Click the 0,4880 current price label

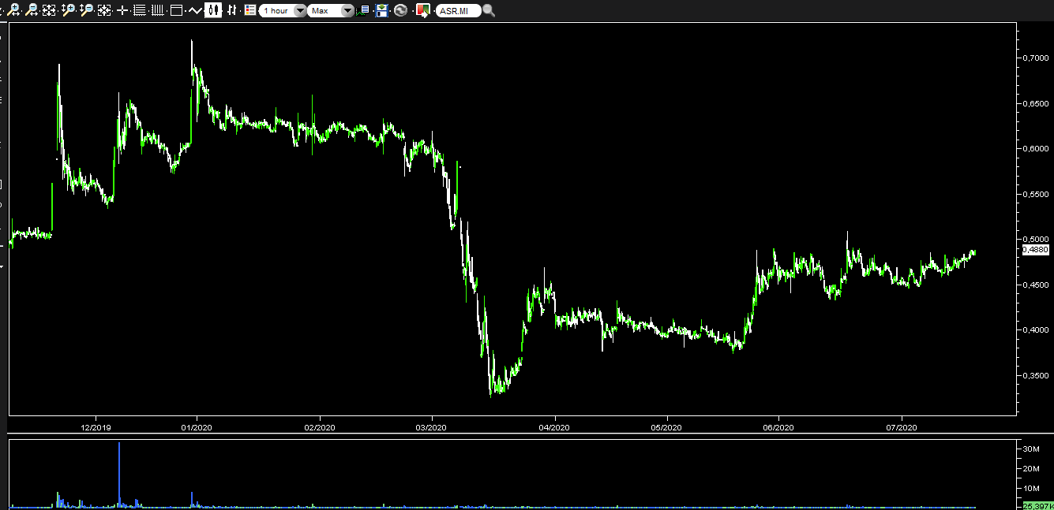pos(1035,250)
